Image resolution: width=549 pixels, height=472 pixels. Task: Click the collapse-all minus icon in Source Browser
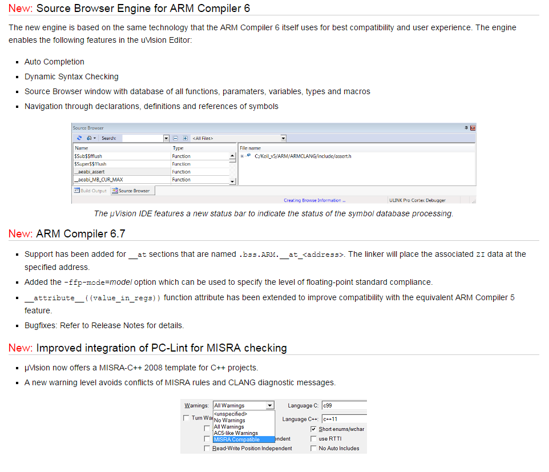pyautogui.click(x=176, y=138)
